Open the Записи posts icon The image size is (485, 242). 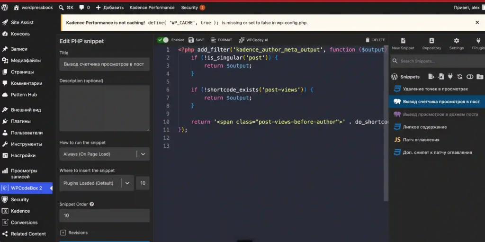pos(5,49)
